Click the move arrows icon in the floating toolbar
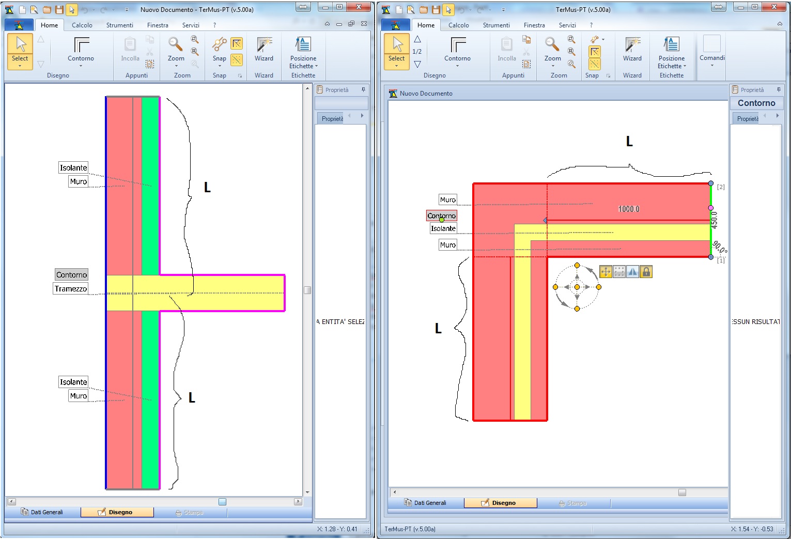This screenshot has height=539, width=791. (x=606, y=272)
